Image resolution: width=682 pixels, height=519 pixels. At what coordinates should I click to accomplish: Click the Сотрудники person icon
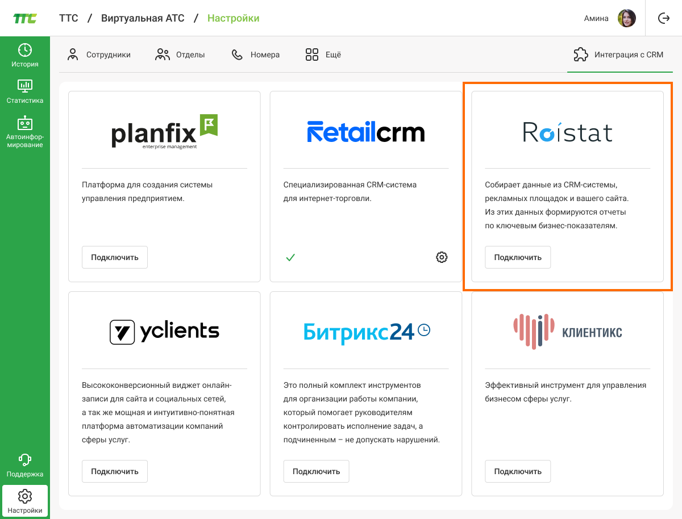pyautogui.click(x=73, y=55)
